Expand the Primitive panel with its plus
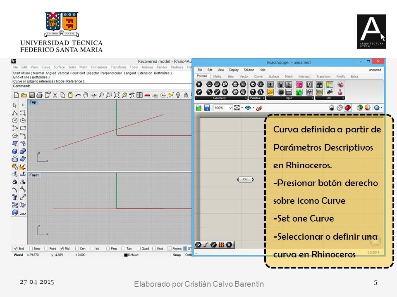 [263, 98]
